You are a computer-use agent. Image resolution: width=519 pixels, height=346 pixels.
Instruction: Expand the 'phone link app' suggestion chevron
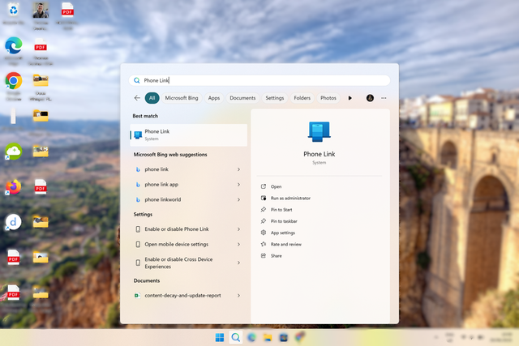point(238,185)
